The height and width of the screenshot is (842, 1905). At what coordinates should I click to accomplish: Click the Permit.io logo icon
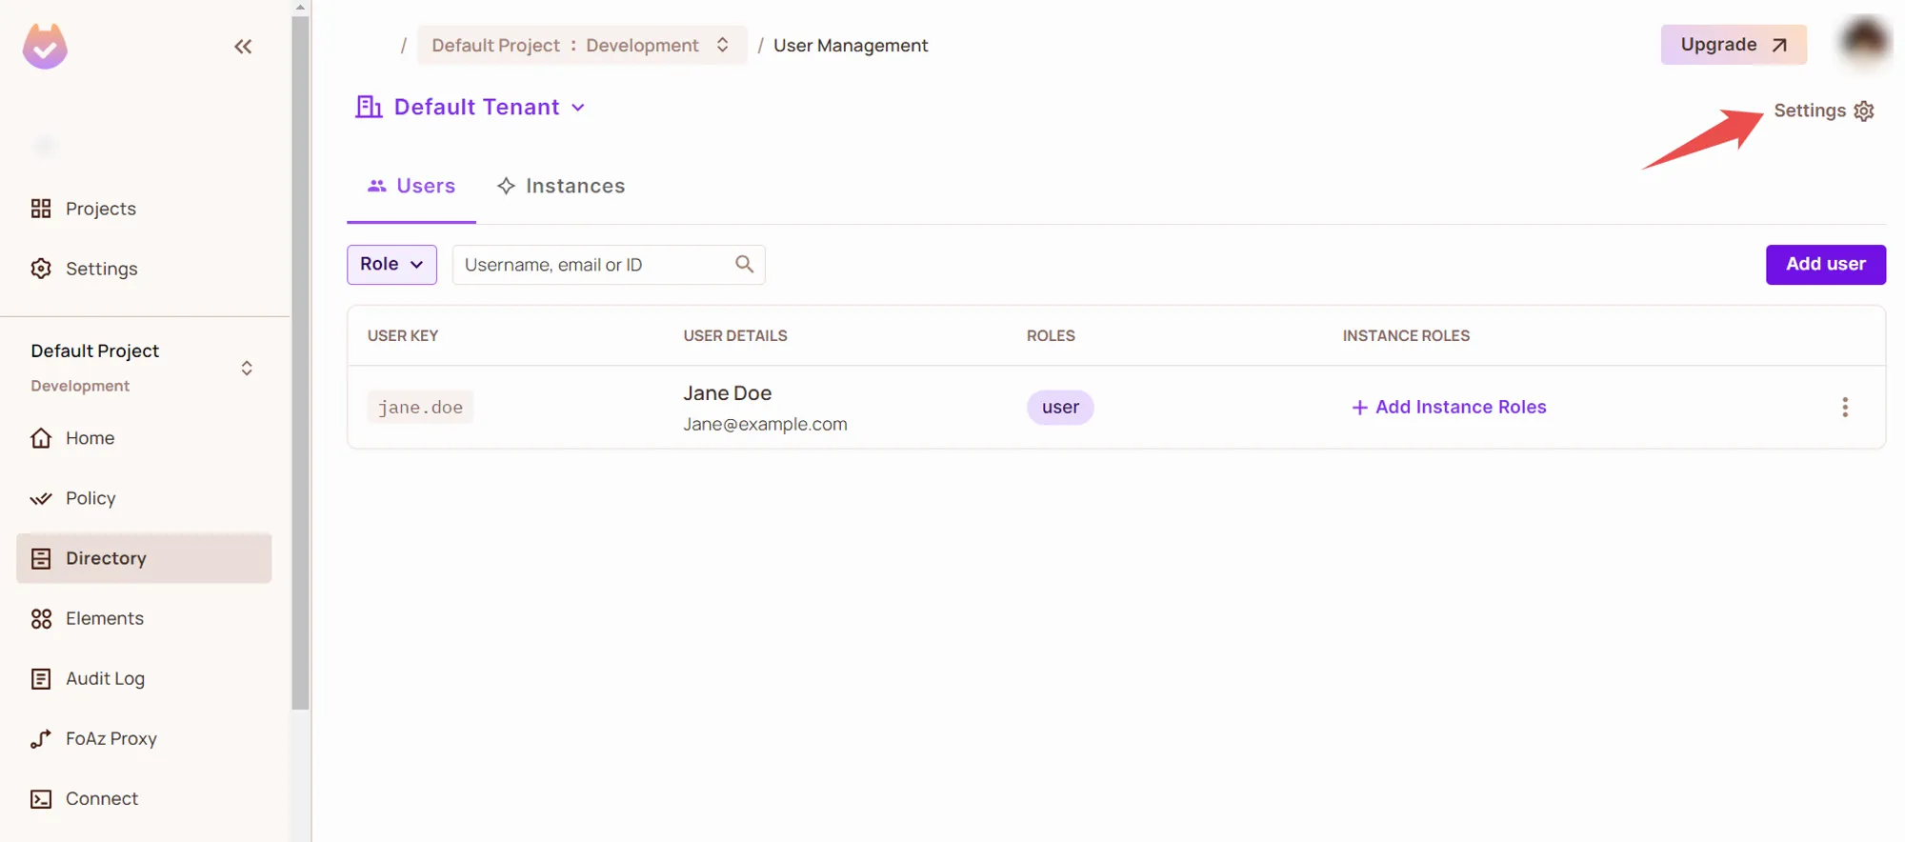[45, 47]
